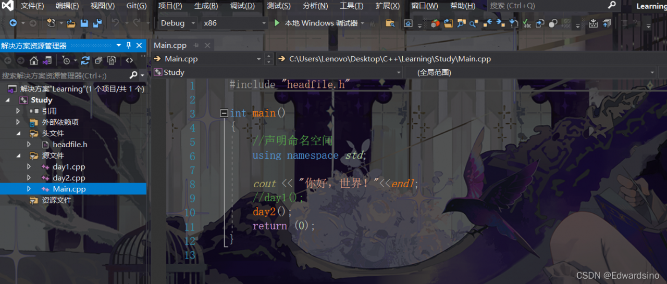Screen dimensions: 667x284
Task: Collapse the main function code block
Action: (x=224, y=113)
